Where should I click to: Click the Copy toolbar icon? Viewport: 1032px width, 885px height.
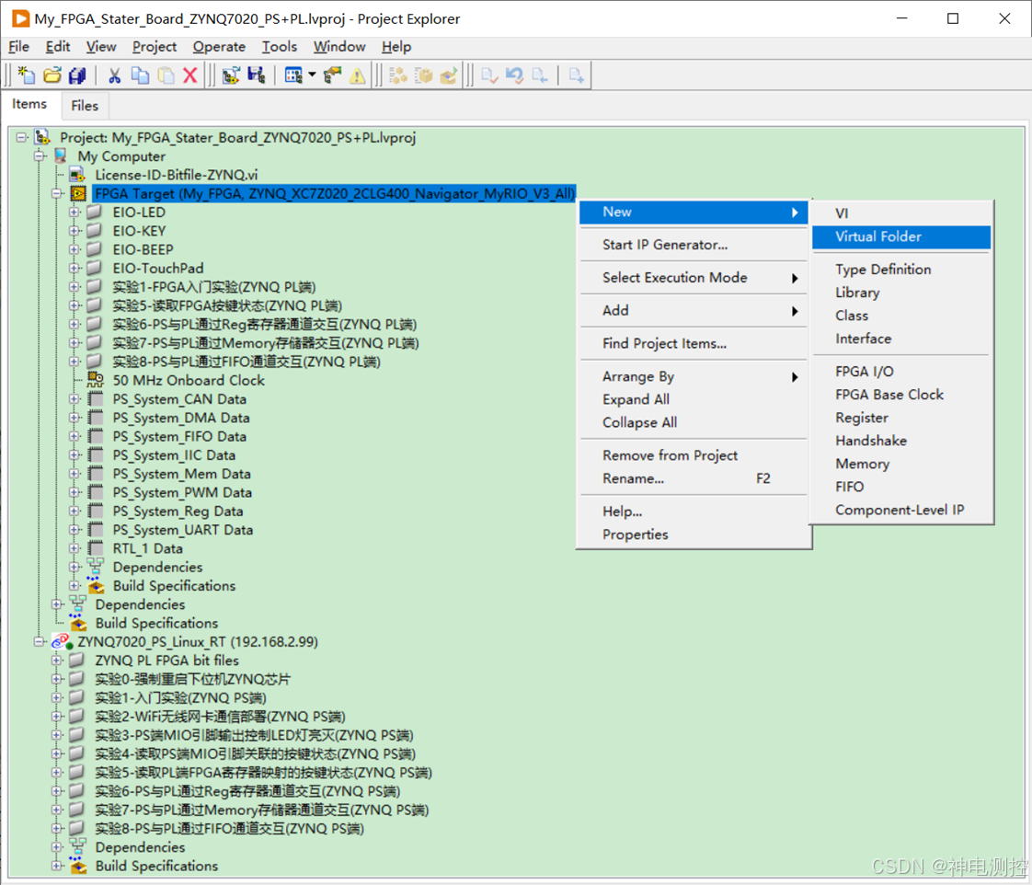[140, 75]
